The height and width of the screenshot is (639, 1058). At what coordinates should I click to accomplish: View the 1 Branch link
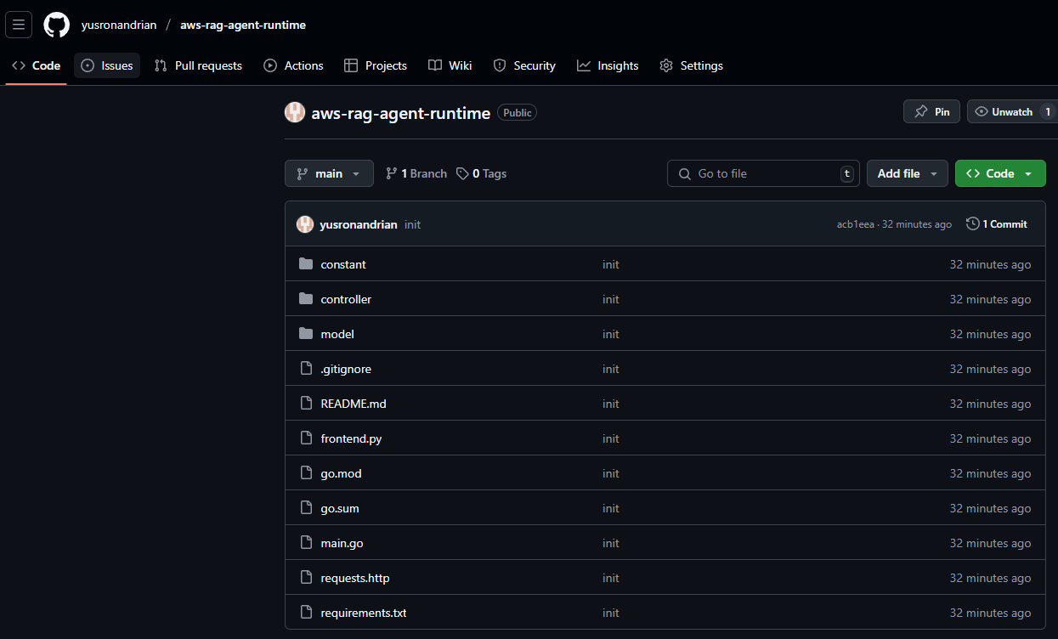click(x=416, y=173)
